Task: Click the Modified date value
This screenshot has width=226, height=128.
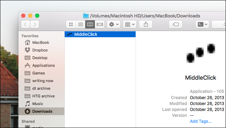Action: (x=207, y=104)
